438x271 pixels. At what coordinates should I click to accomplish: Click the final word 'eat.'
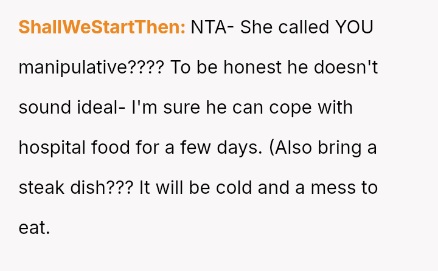coord(34,228)
